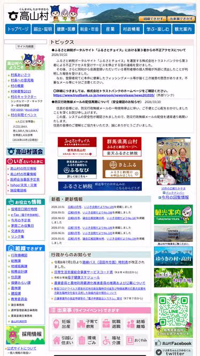
Task: Open the 医師会当番医予定表 link
Action: [25, 179]
